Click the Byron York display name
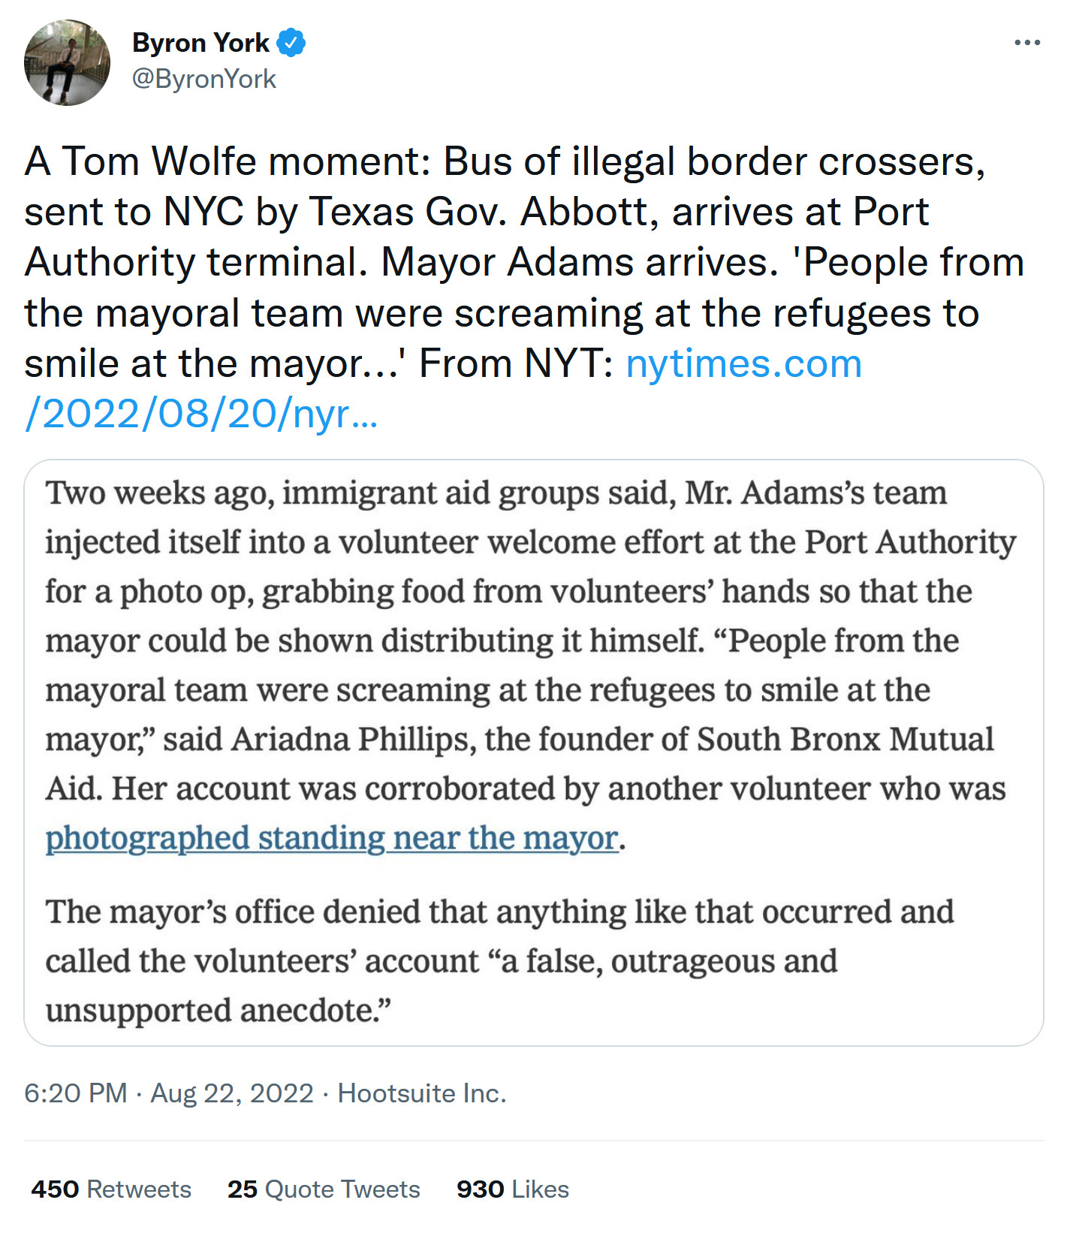 200,43
